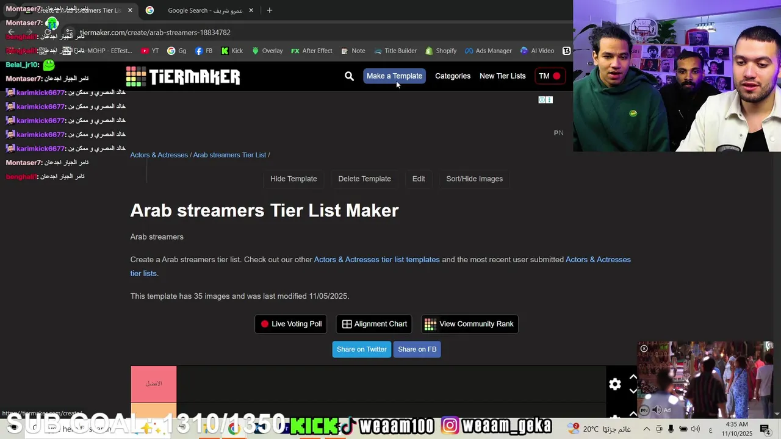Open Actors & Actresses tier list templates link
Viewport: 781px width, 439px height.
point(376,260)
